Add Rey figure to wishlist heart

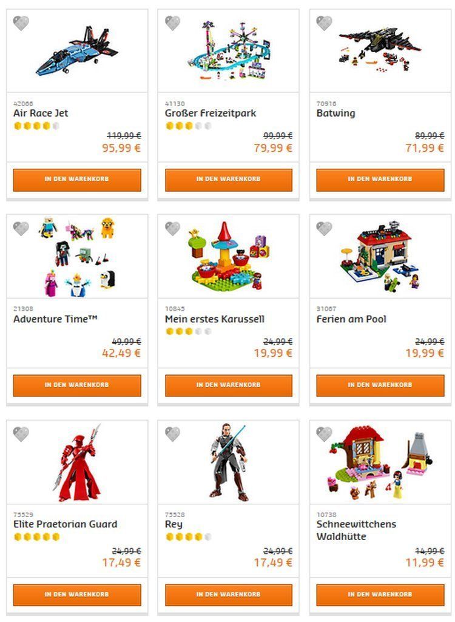(173, 434)
